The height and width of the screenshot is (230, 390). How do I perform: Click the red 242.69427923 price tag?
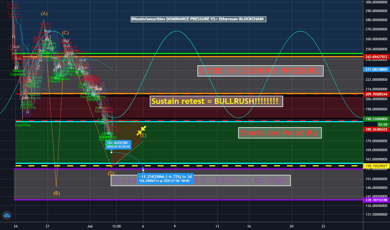point(376,57)
